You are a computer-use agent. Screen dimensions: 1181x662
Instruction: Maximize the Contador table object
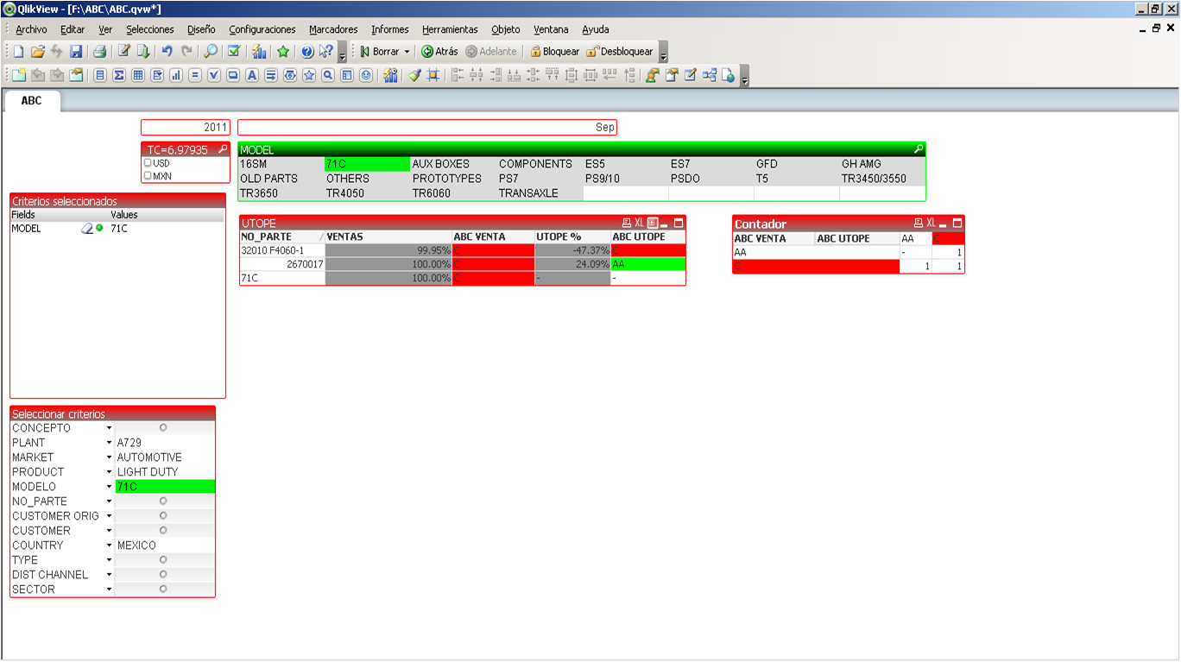tap(957, 224)
